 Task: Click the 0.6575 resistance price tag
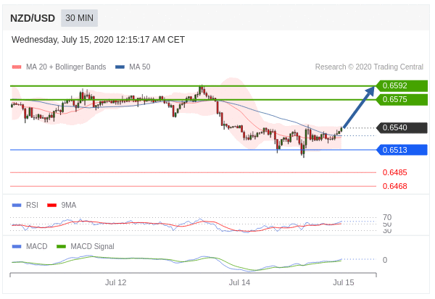pyautogui.click(x=402, y=99)
